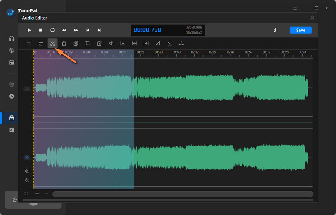Open TunePat hamburger menu
Viewport: 336px width, 215px height.
[x=294, y=8]
